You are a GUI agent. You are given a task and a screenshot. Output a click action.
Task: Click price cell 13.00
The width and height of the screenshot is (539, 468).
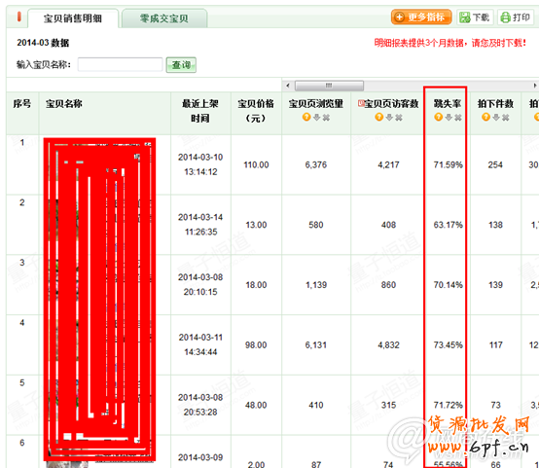pos(256,225)
